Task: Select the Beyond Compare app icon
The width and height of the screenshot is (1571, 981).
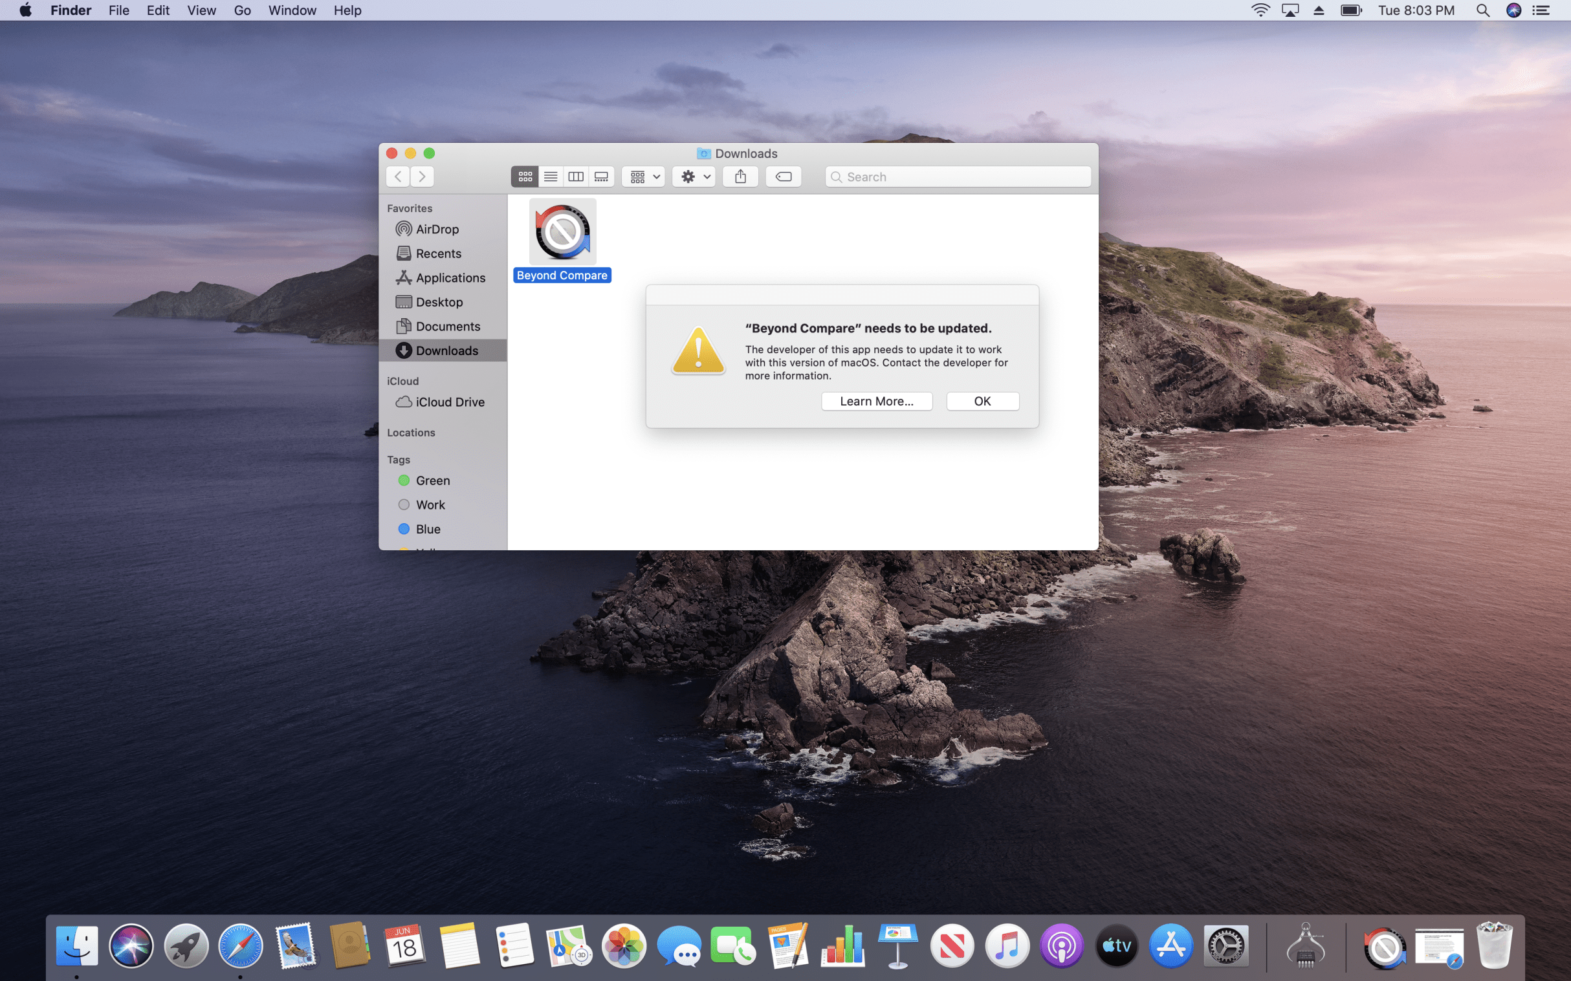Action: point(562,232)
